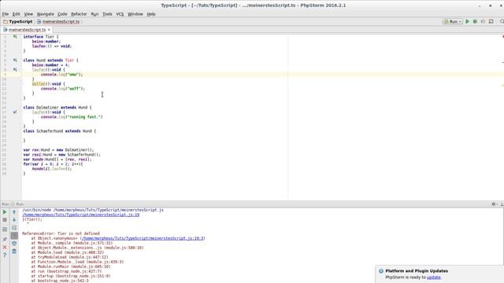Stop the process in the Run panel
This screenshot has width=504, height=283.
[x=5, y=220]
